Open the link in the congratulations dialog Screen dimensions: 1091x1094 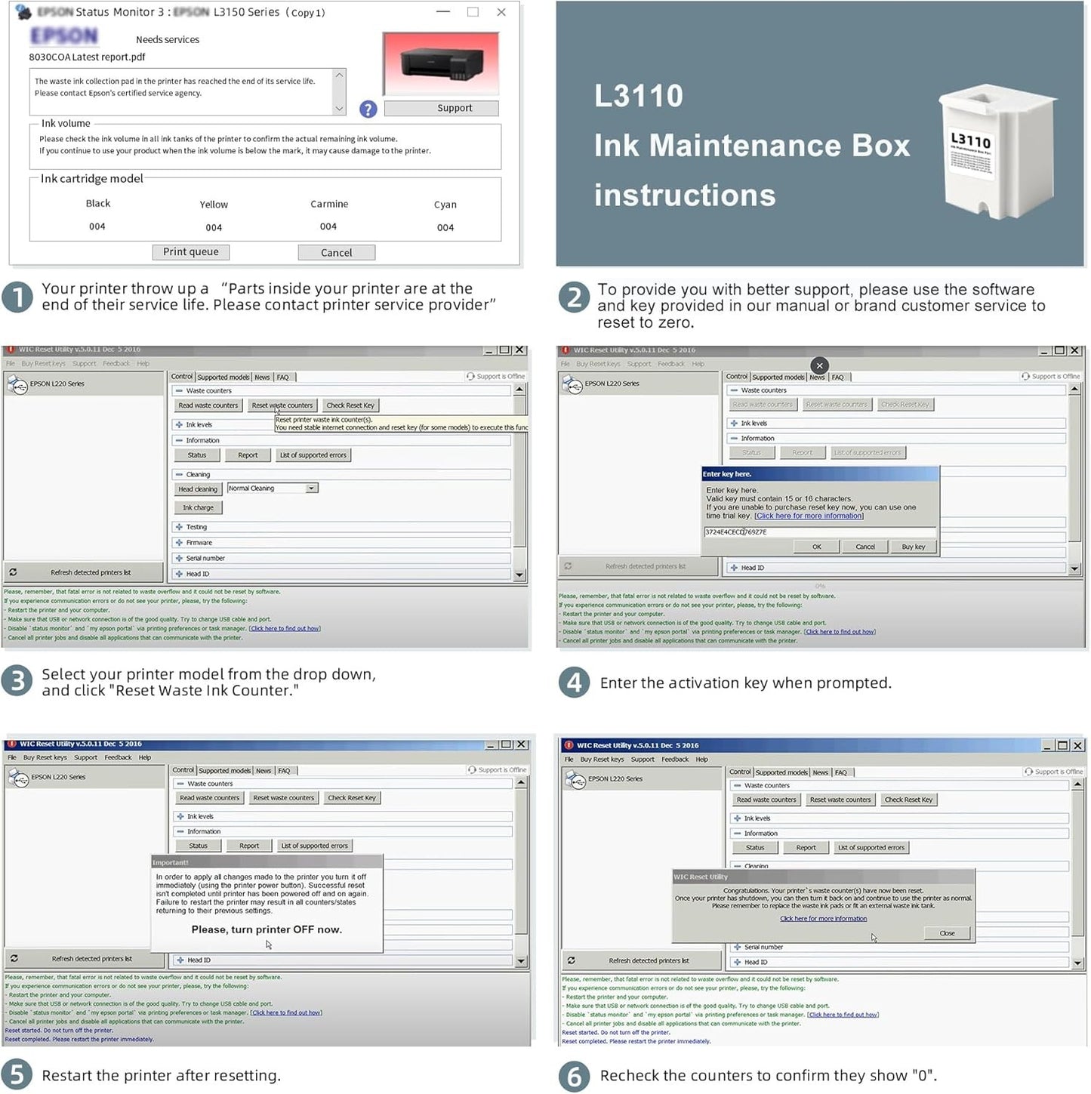point(823,919)
